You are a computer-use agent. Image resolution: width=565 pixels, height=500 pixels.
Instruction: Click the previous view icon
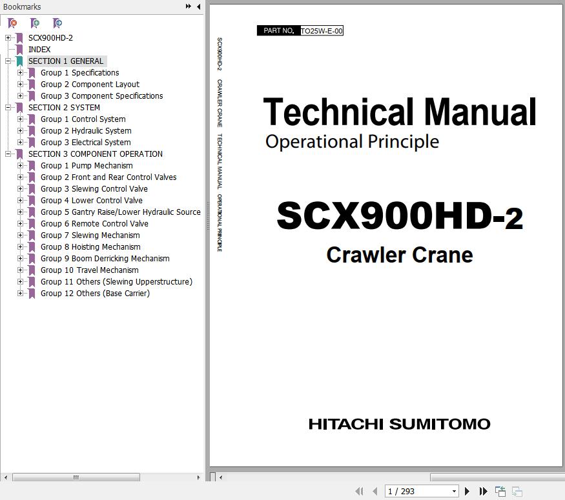[x=500, y=492]
